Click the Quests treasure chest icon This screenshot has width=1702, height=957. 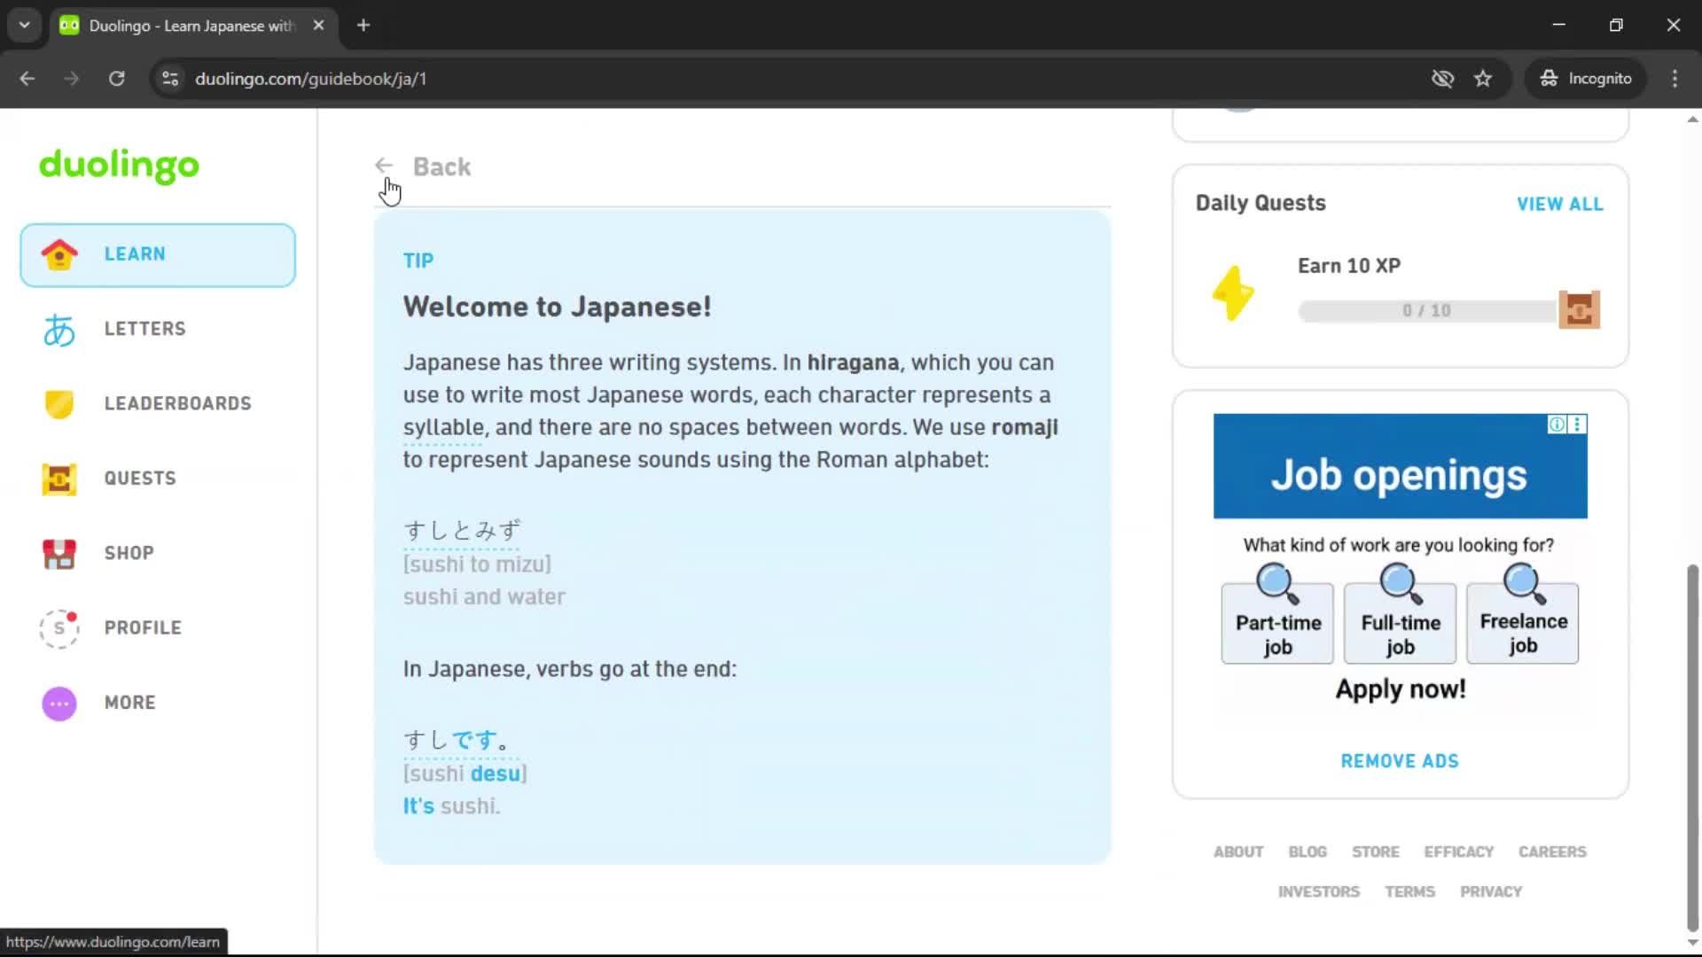tap(59, 478)
